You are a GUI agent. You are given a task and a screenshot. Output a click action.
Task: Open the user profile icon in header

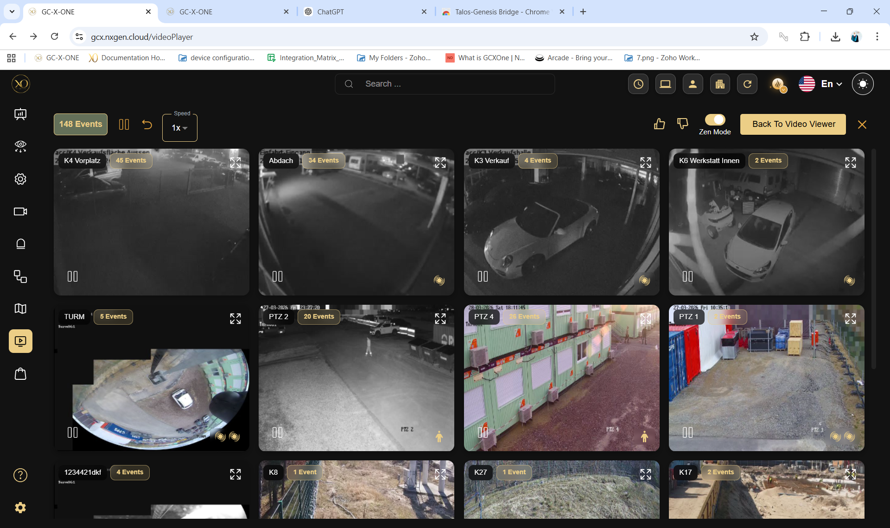693,84
